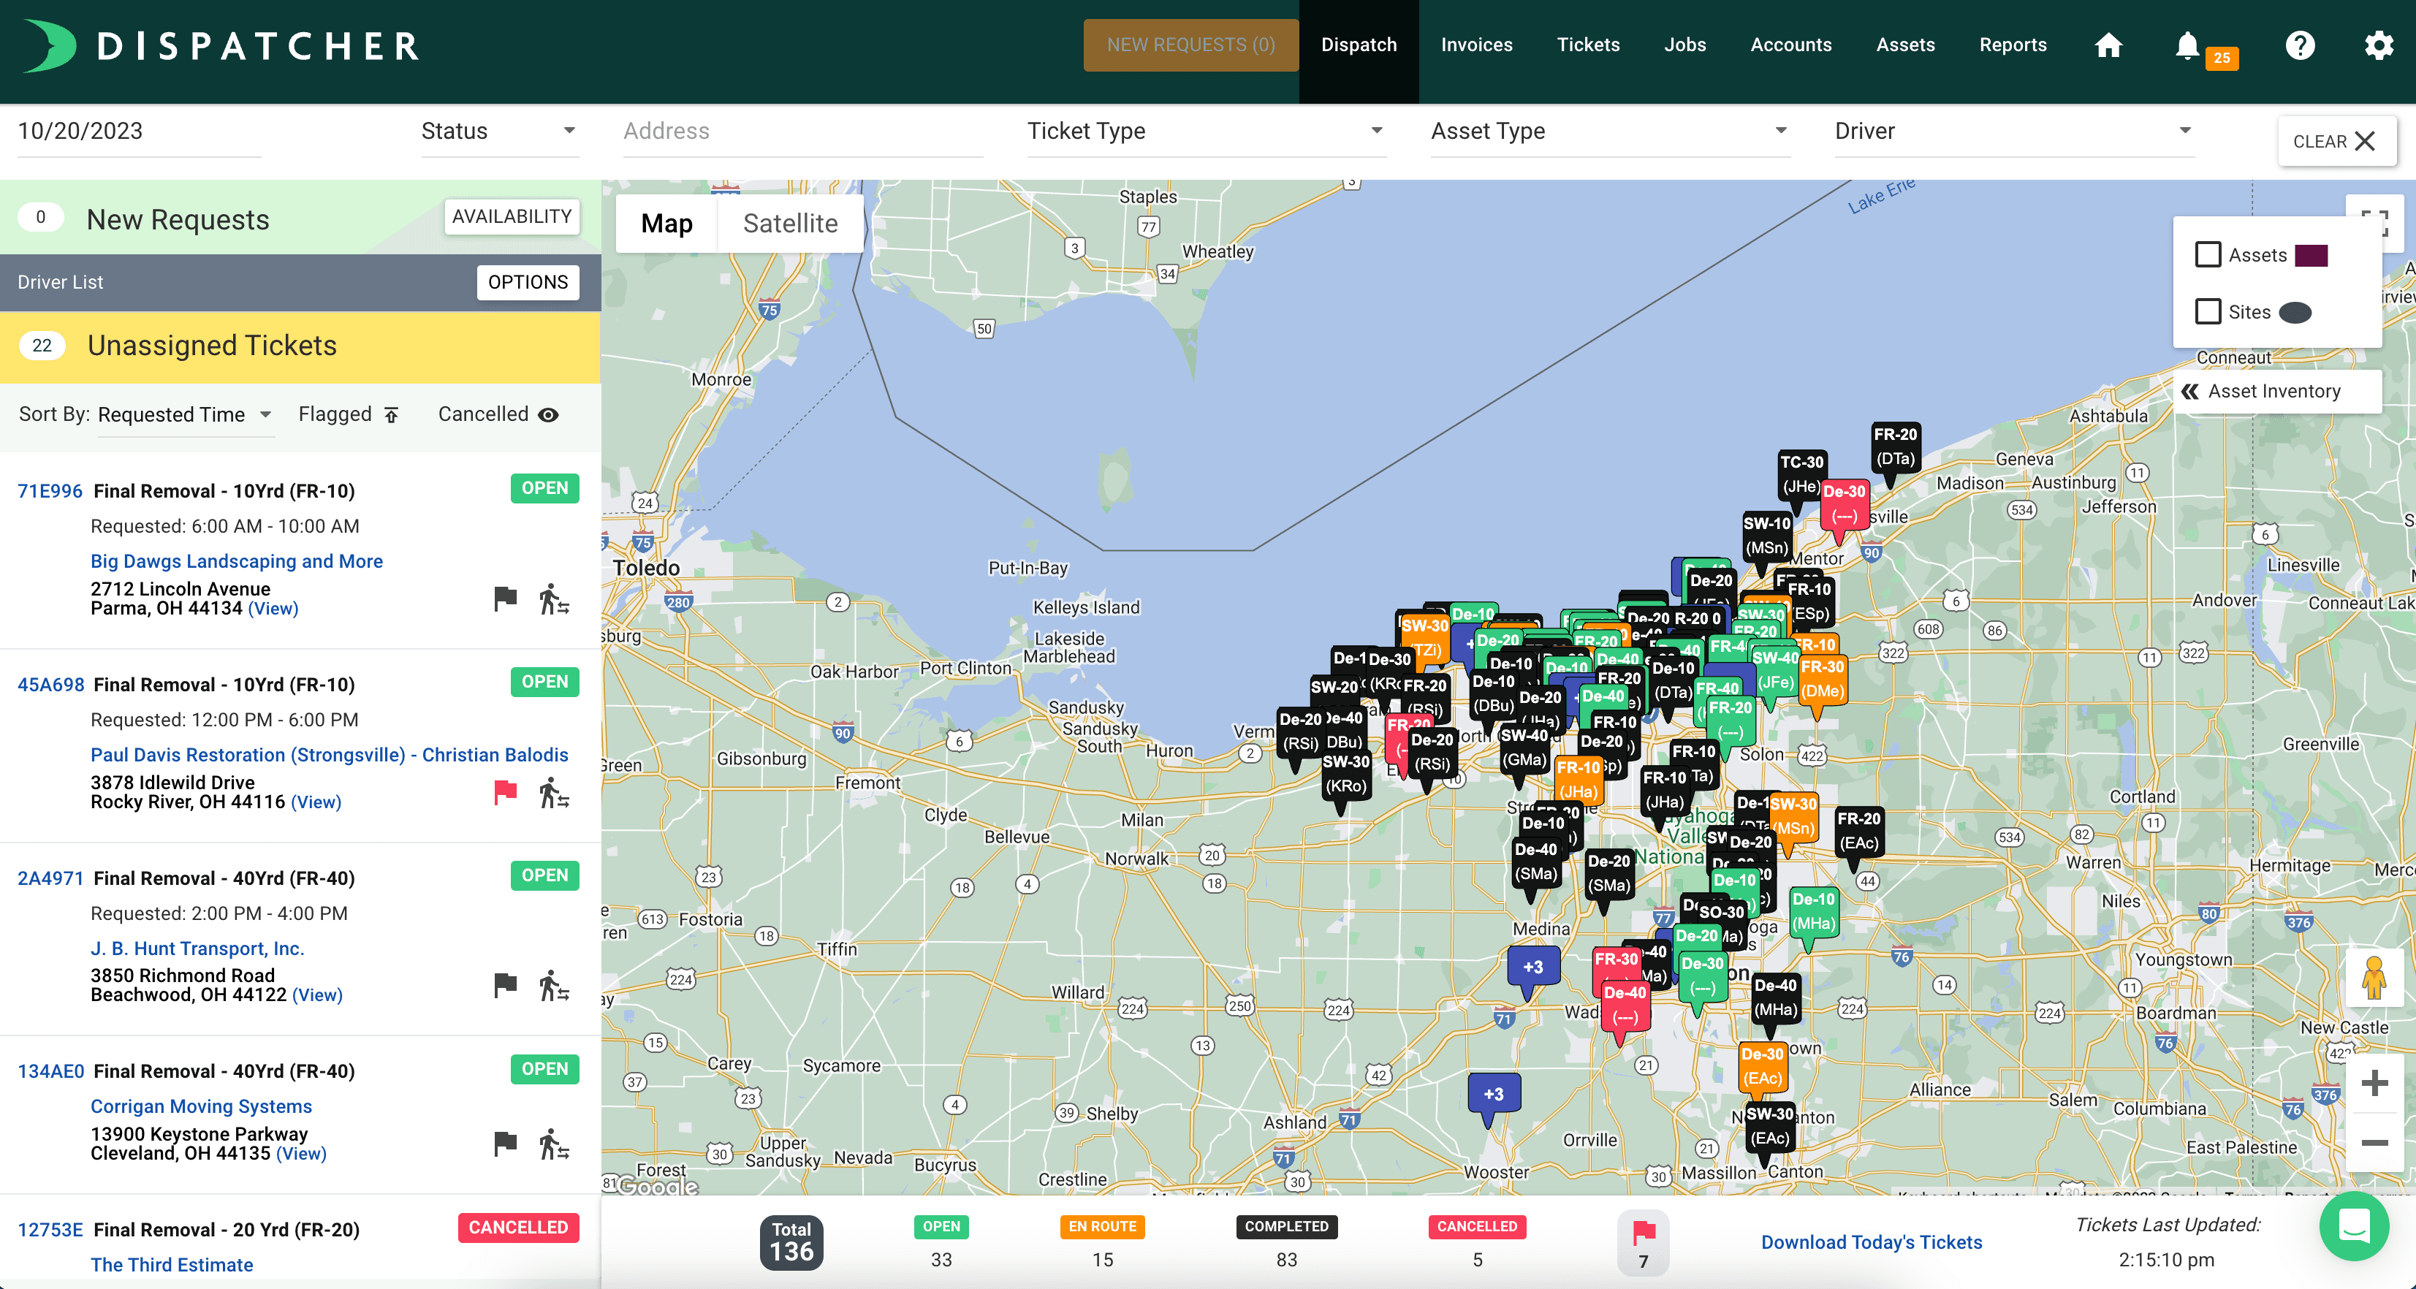Open the settings gear icon
The height and width of the screenshot is (1289, 2416).
click(x=2377, y=45)
